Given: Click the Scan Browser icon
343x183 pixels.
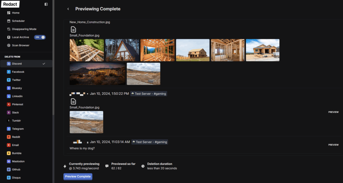Looking at the screenshot, I should coord(9,45).
